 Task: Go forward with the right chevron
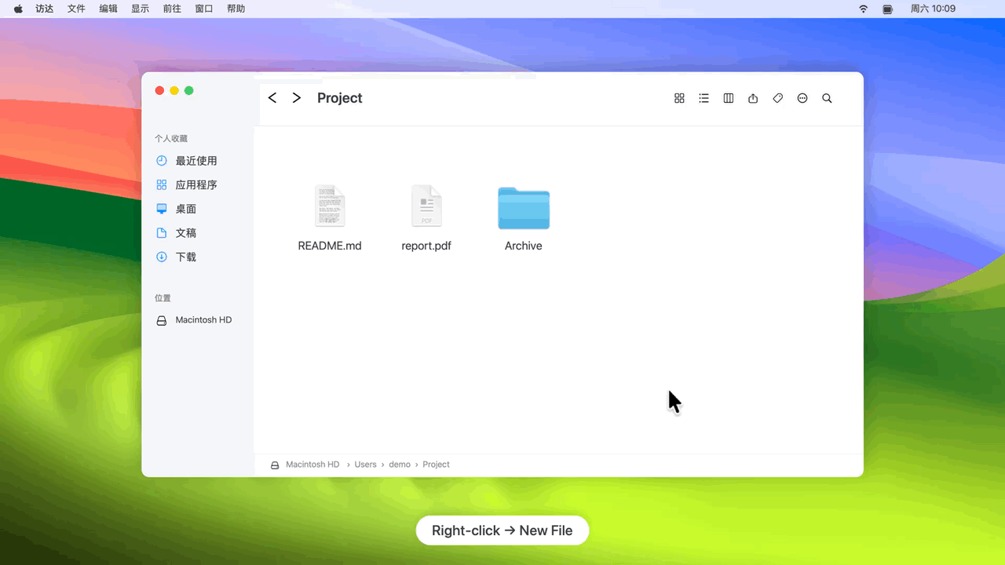tap(296, 98)
